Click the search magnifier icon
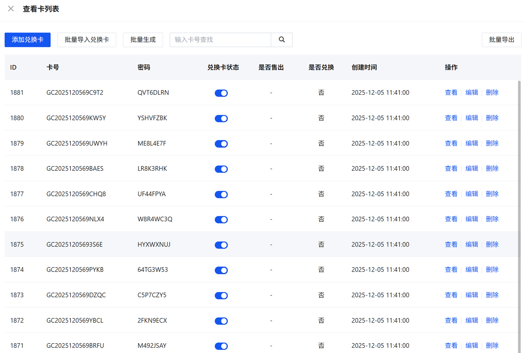 coord(282,40)
